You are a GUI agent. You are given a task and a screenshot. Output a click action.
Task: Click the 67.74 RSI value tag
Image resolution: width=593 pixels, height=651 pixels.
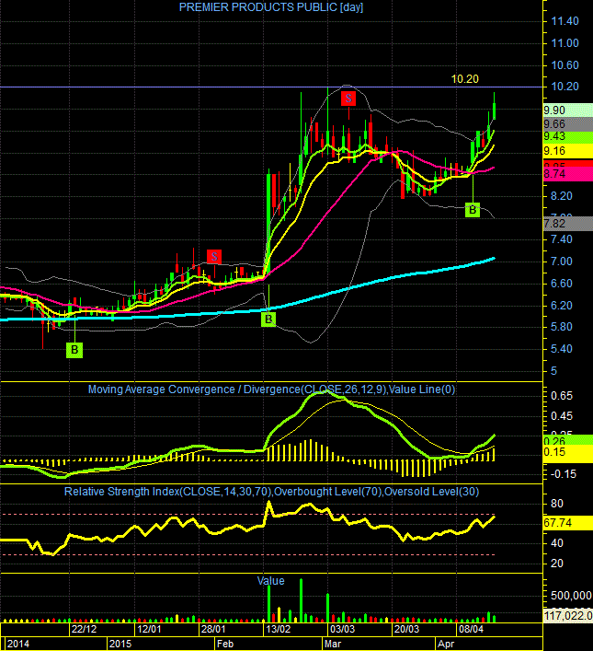pos(567,523)
